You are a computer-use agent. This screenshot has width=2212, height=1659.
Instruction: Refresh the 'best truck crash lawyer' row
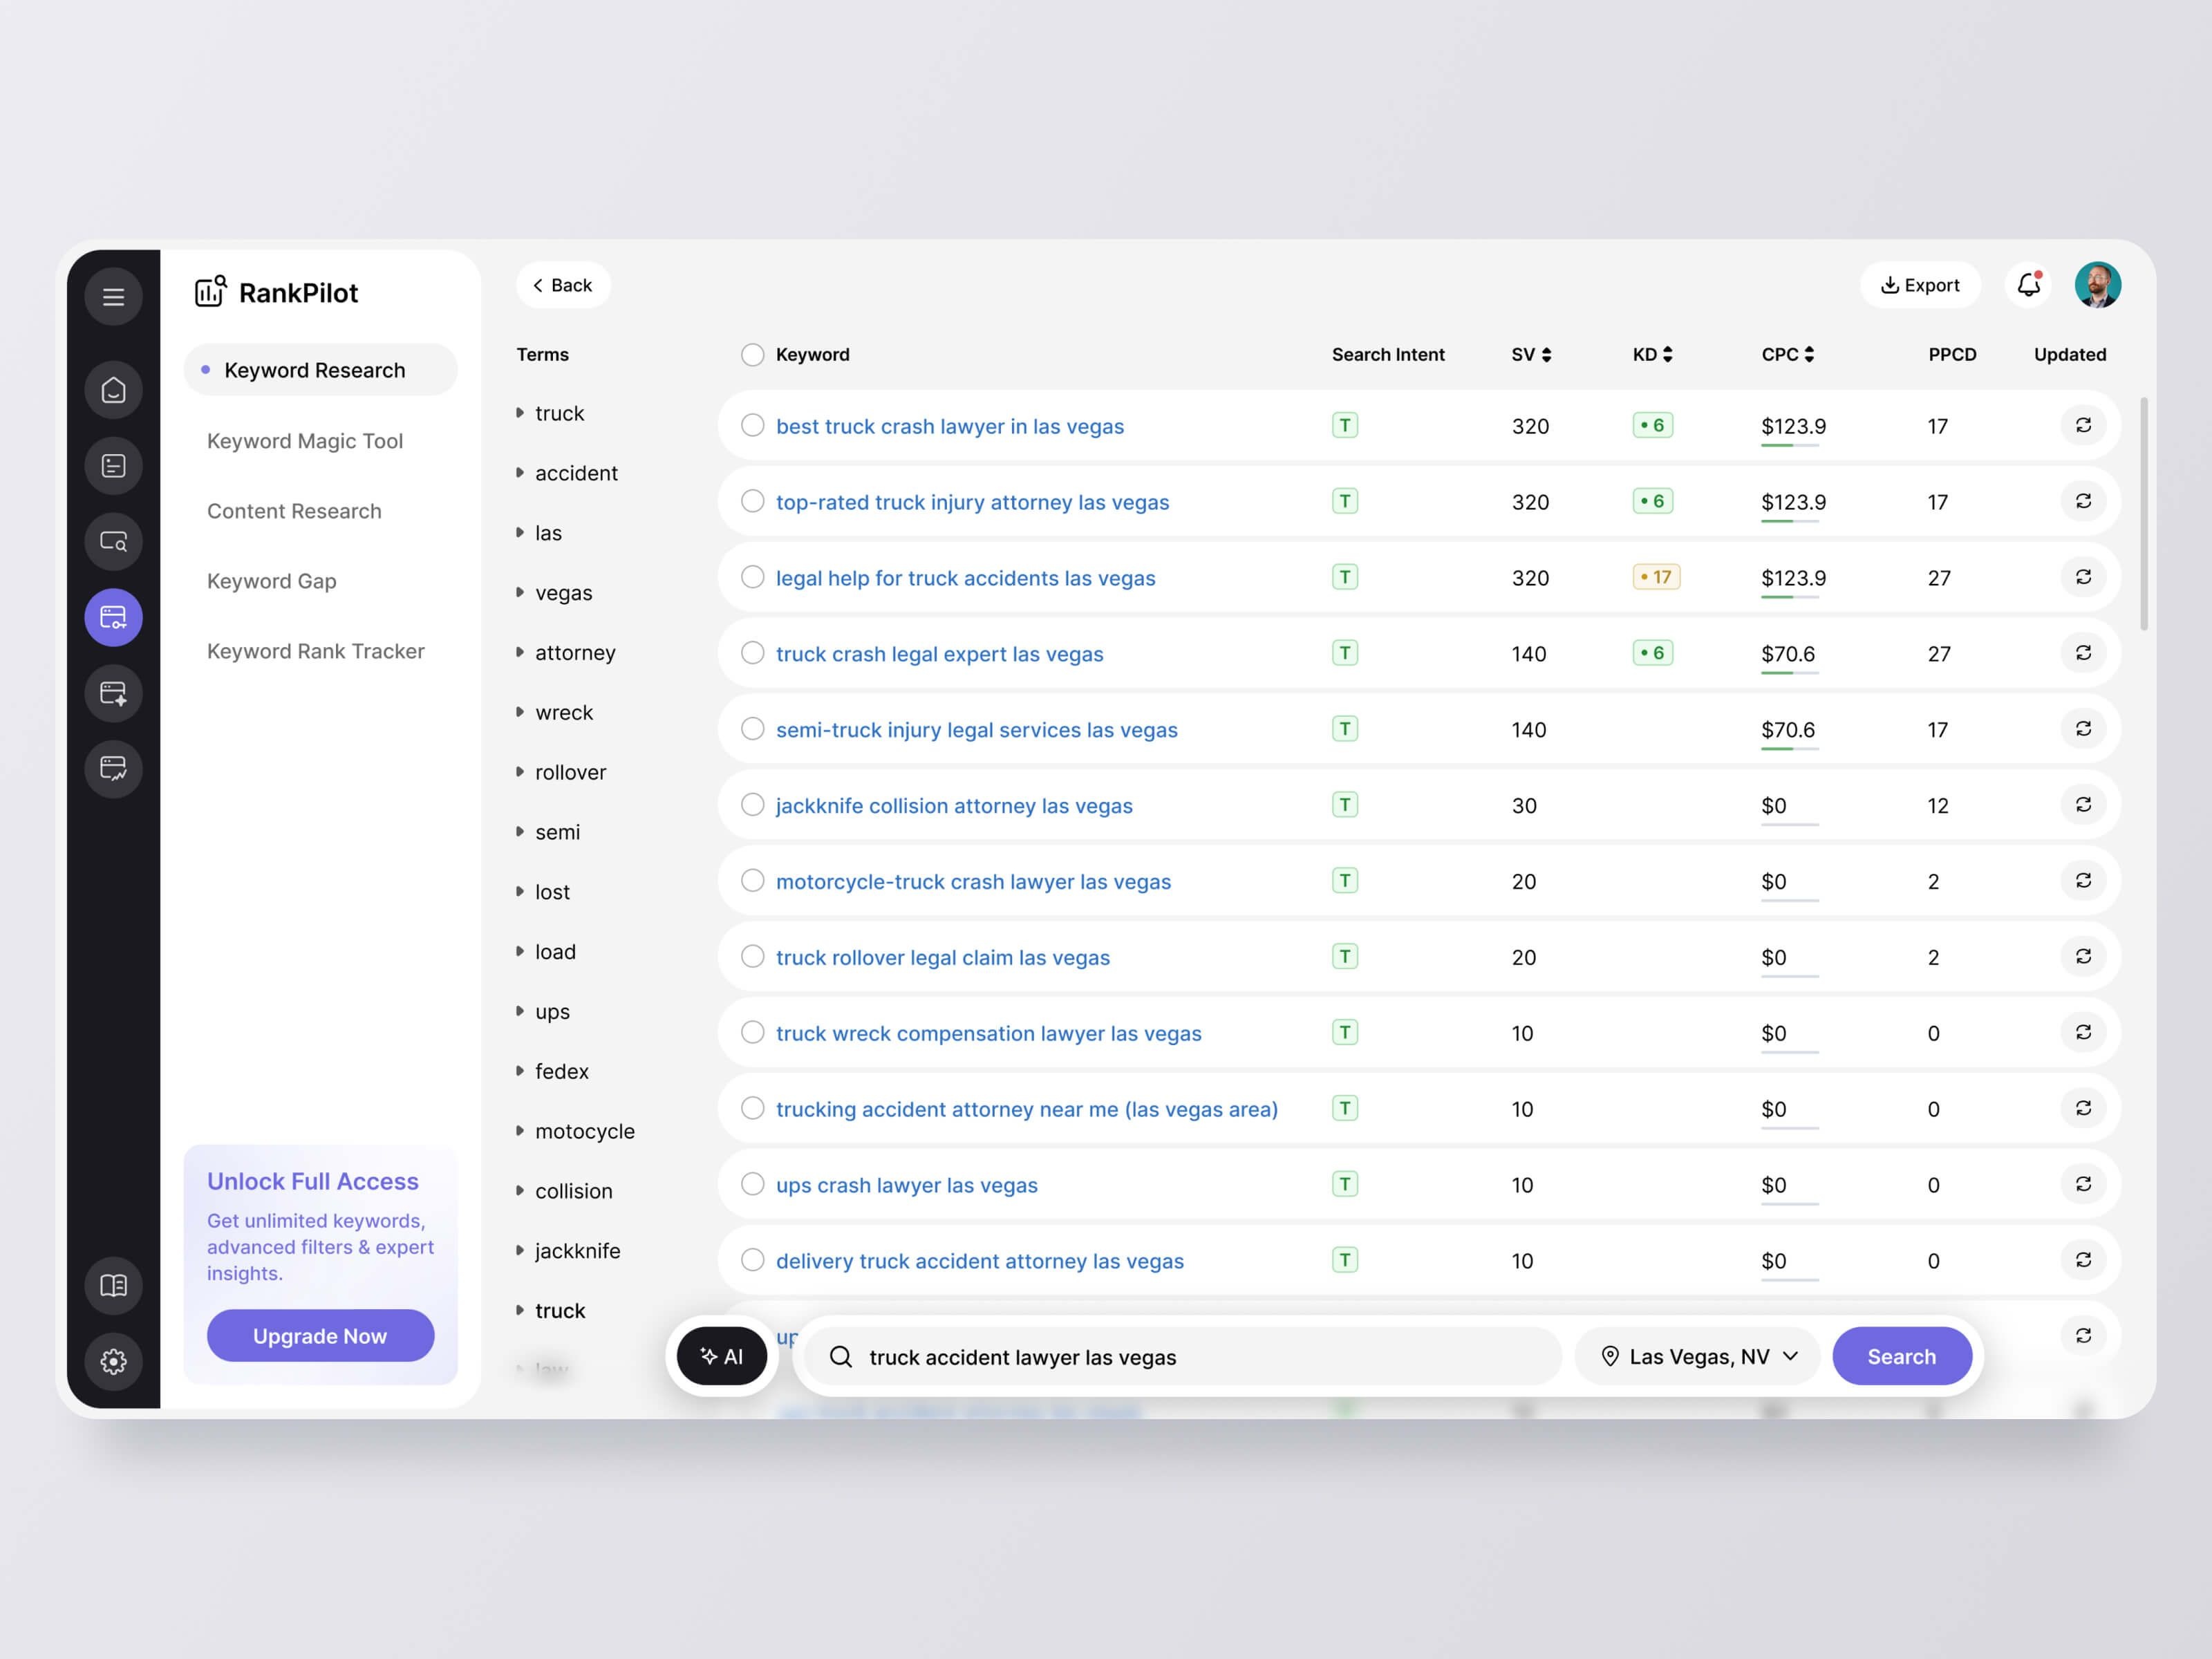2083,425
